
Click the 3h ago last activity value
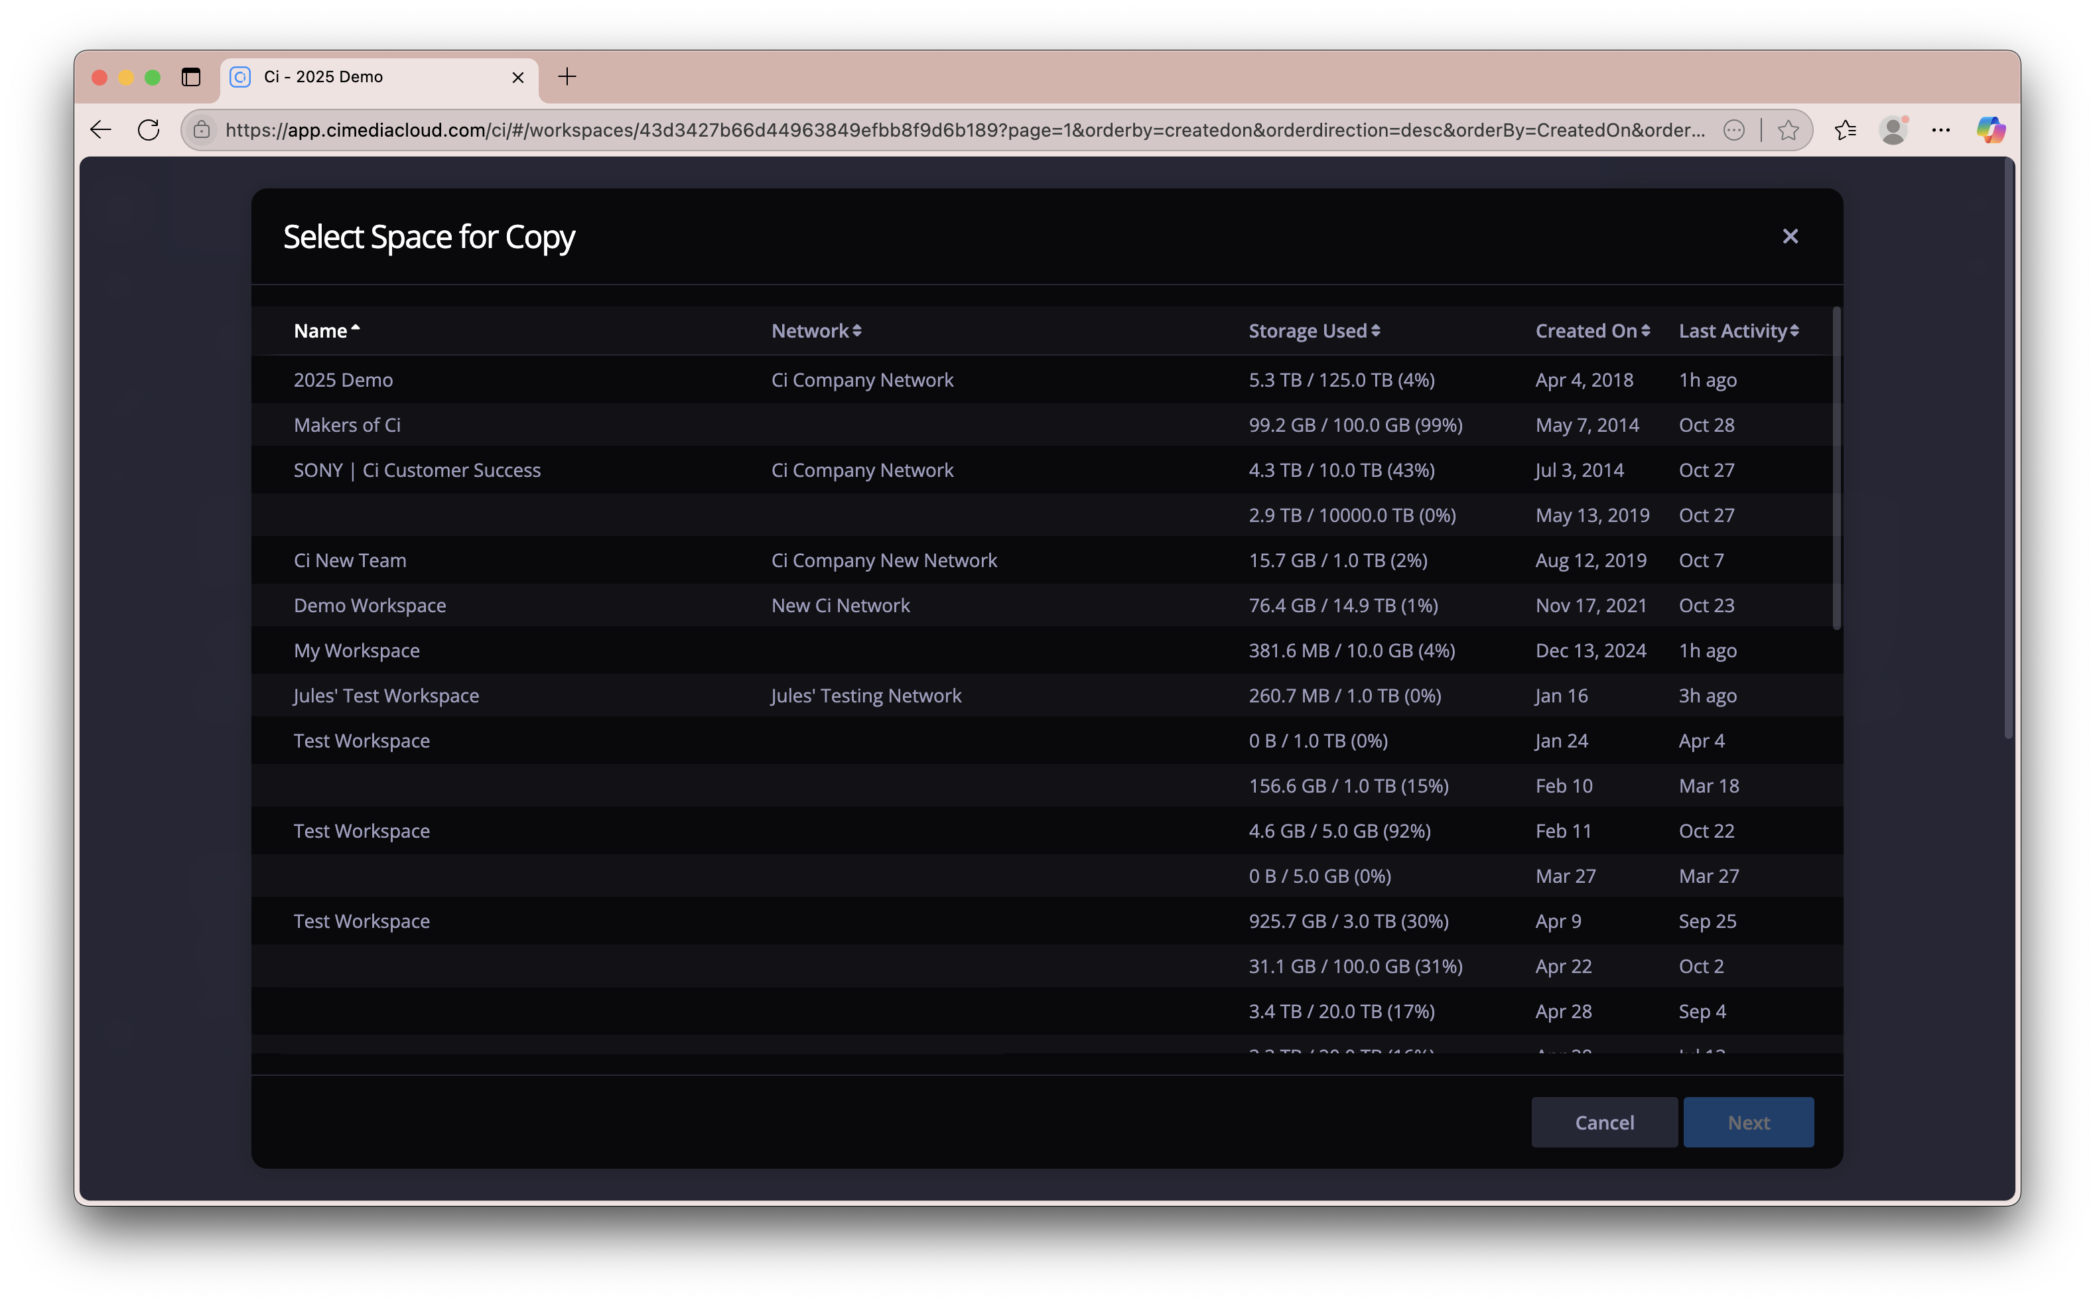(x=1707, y=696)
